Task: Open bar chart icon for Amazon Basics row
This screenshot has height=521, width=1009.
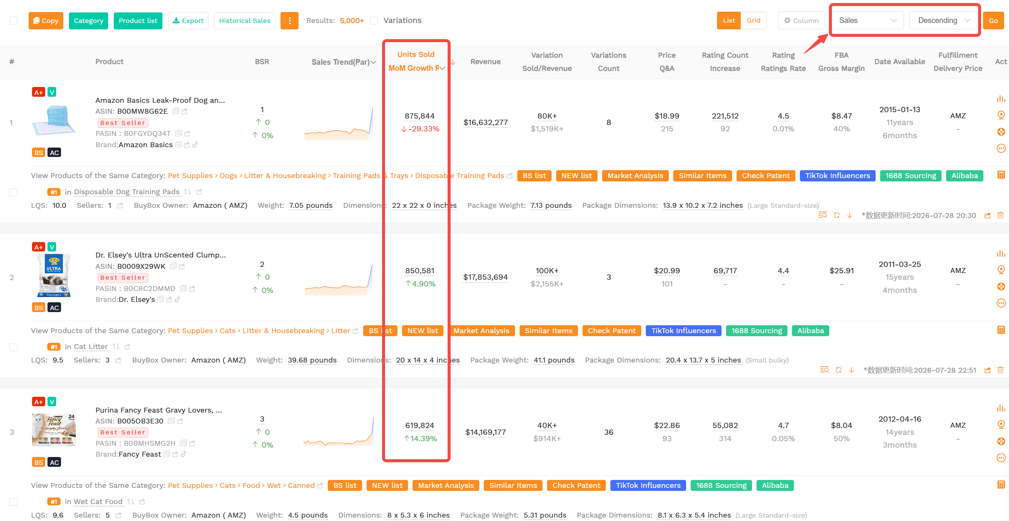Action: pos(1001,99)
